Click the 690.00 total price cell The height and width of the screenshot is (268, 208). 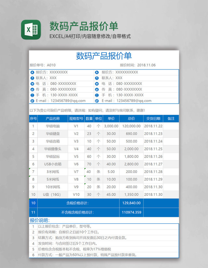[x=131, y=134]
